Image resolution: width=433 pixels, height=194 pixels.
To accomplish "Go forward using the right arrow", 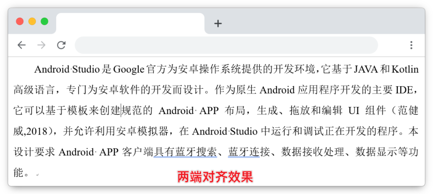I will 41,45.
